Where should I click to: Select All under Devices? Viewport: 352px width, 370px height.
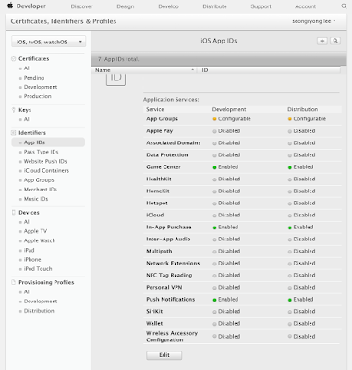(27, 222)
